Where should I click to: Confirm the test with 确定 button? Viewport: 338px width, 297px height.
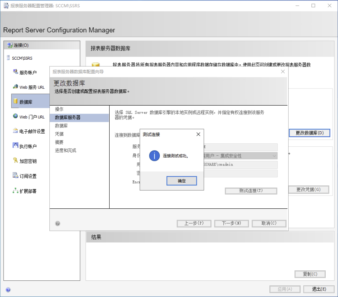181,181
